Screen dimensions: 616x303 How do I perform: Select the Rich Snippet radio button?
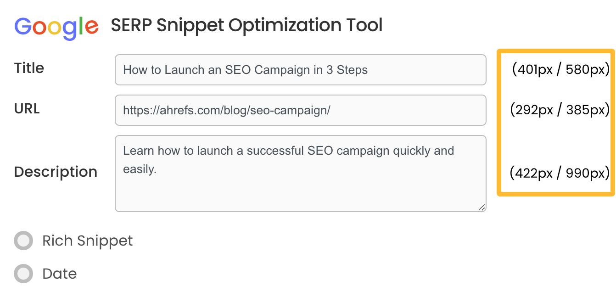tap(22, 241)
